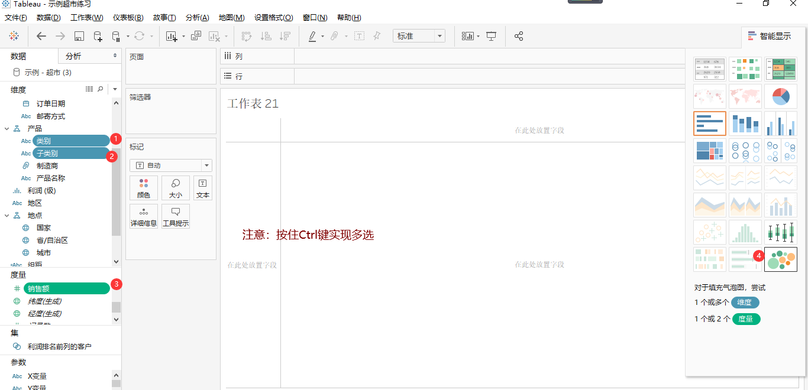The width and height of the screenshot is (808, 390).
Task: Save the workbook with floppy icon
Action: pyautogui.click(x=79, y=36)
